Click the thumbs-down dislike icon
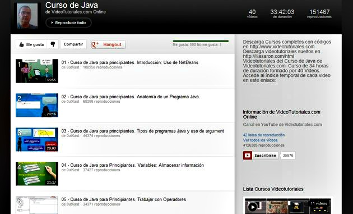This screenshot has height=214, width=353. [53, 44]
